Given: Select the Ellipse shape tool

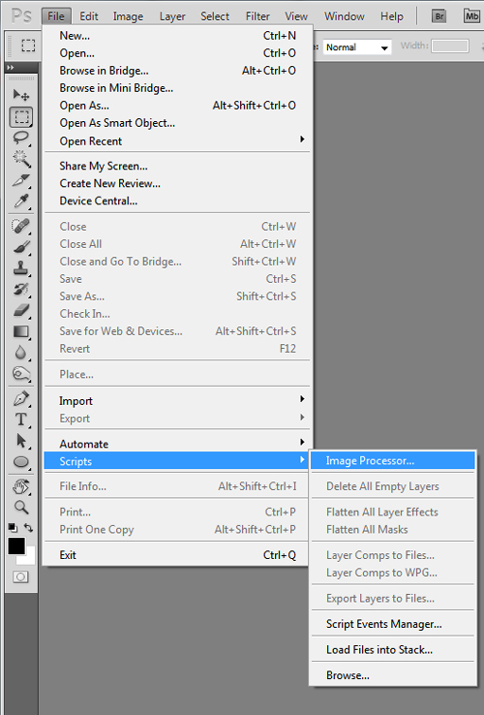Looking at the screenshot, I should 21,462.
